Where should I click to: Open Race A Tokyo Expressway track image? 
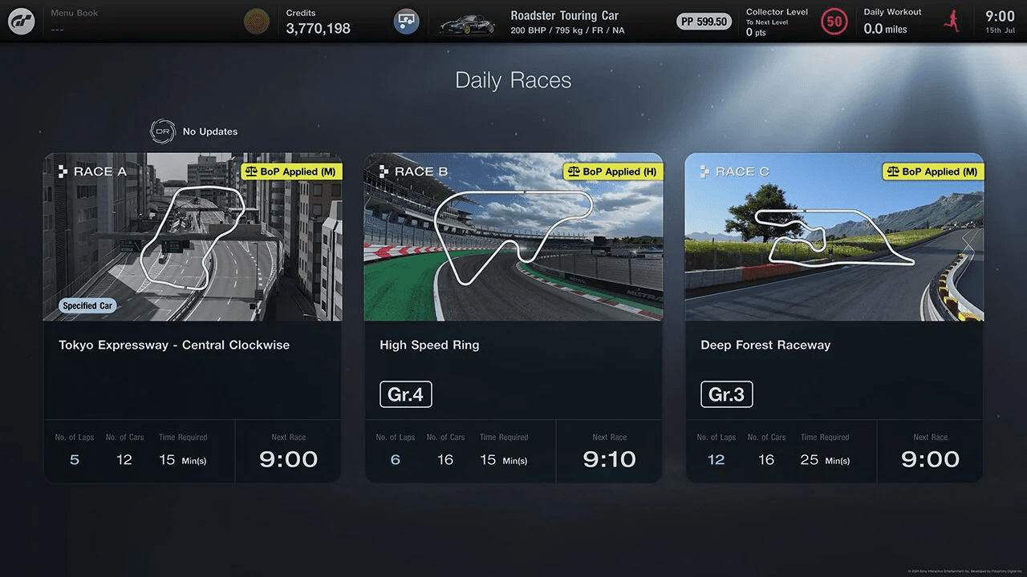click(193, 237)
